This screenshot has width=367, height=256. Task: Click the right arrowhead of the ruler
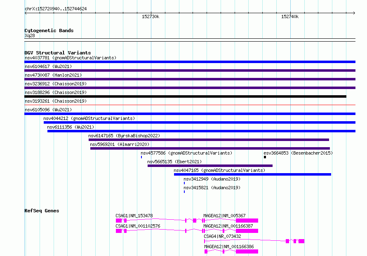354,13
